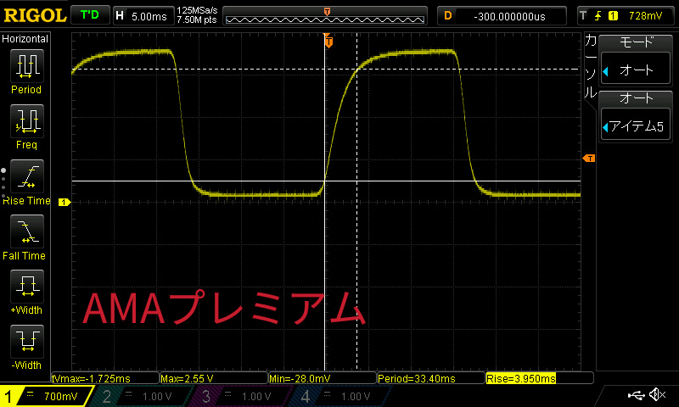Click the H 5.00ms timebase field

point(143,16)
